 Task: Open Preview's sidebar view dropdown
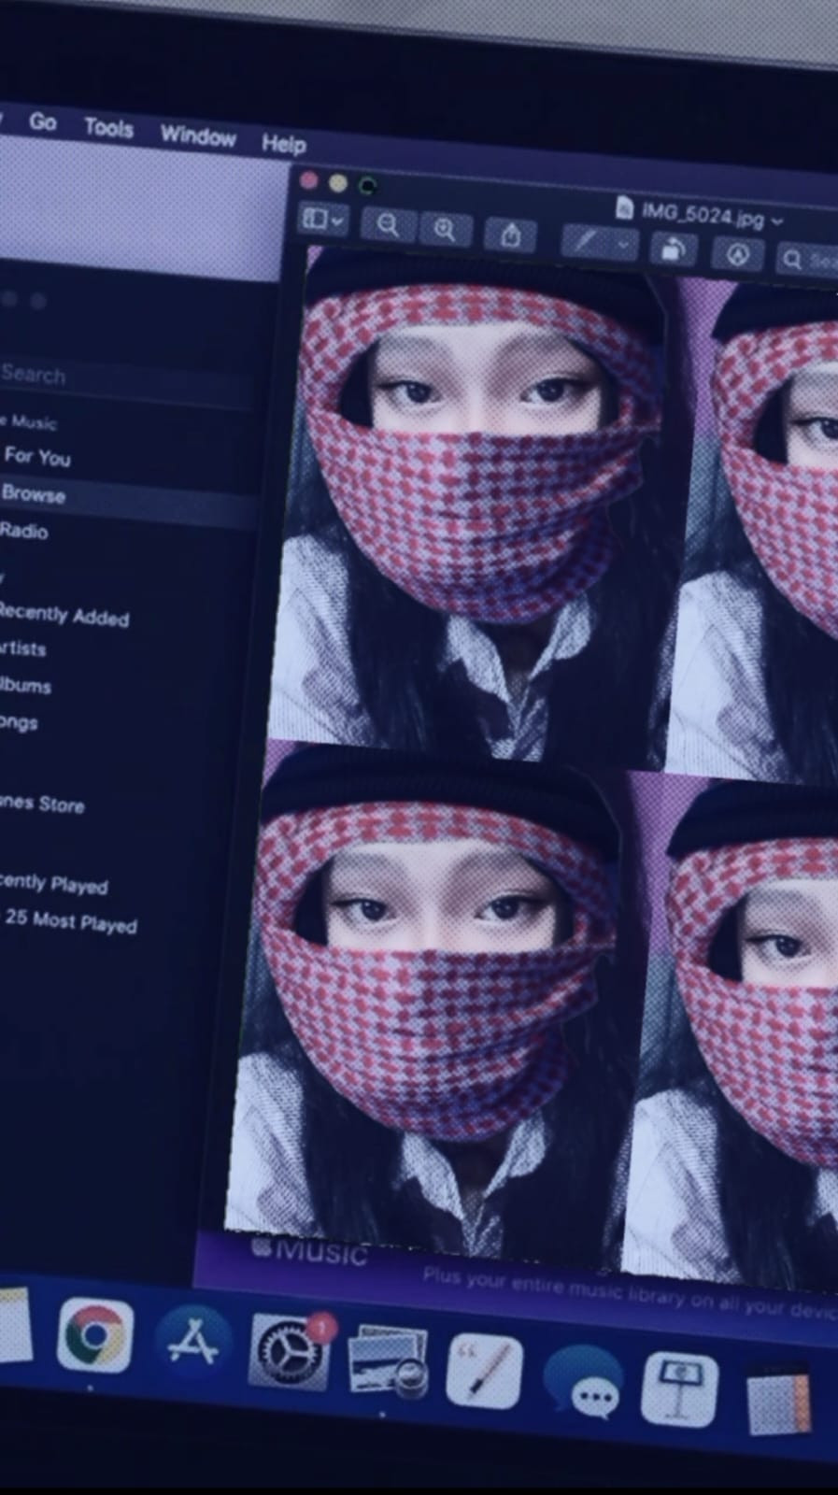[322, 220]
